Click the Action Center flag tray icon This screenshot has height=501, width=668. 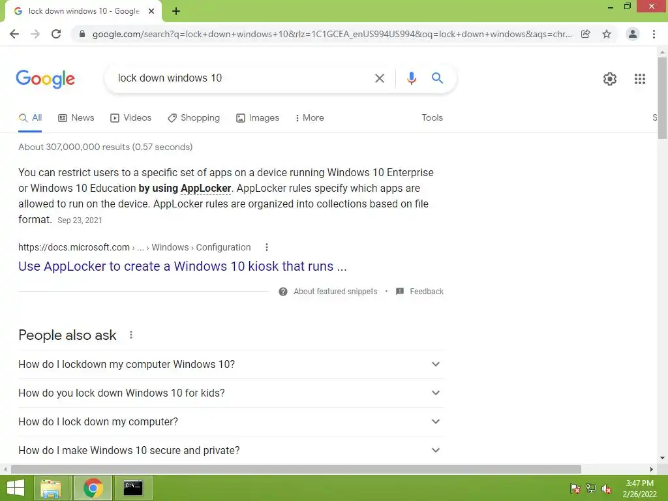(575, 488)
